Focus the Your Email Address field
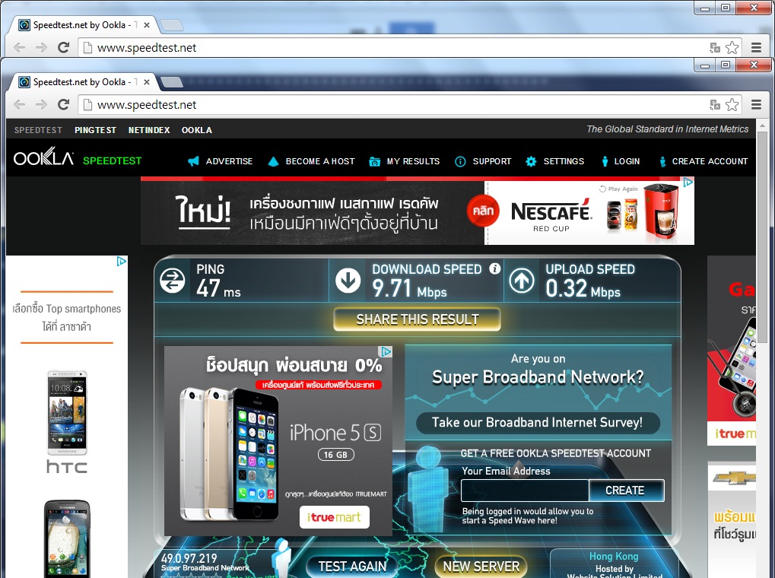Screen dimensions: 775x578 525,491
